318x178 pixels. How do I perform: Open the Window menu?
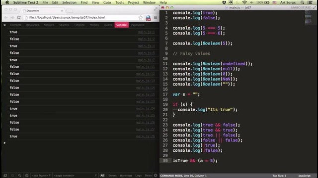click(x=149, y=2)
